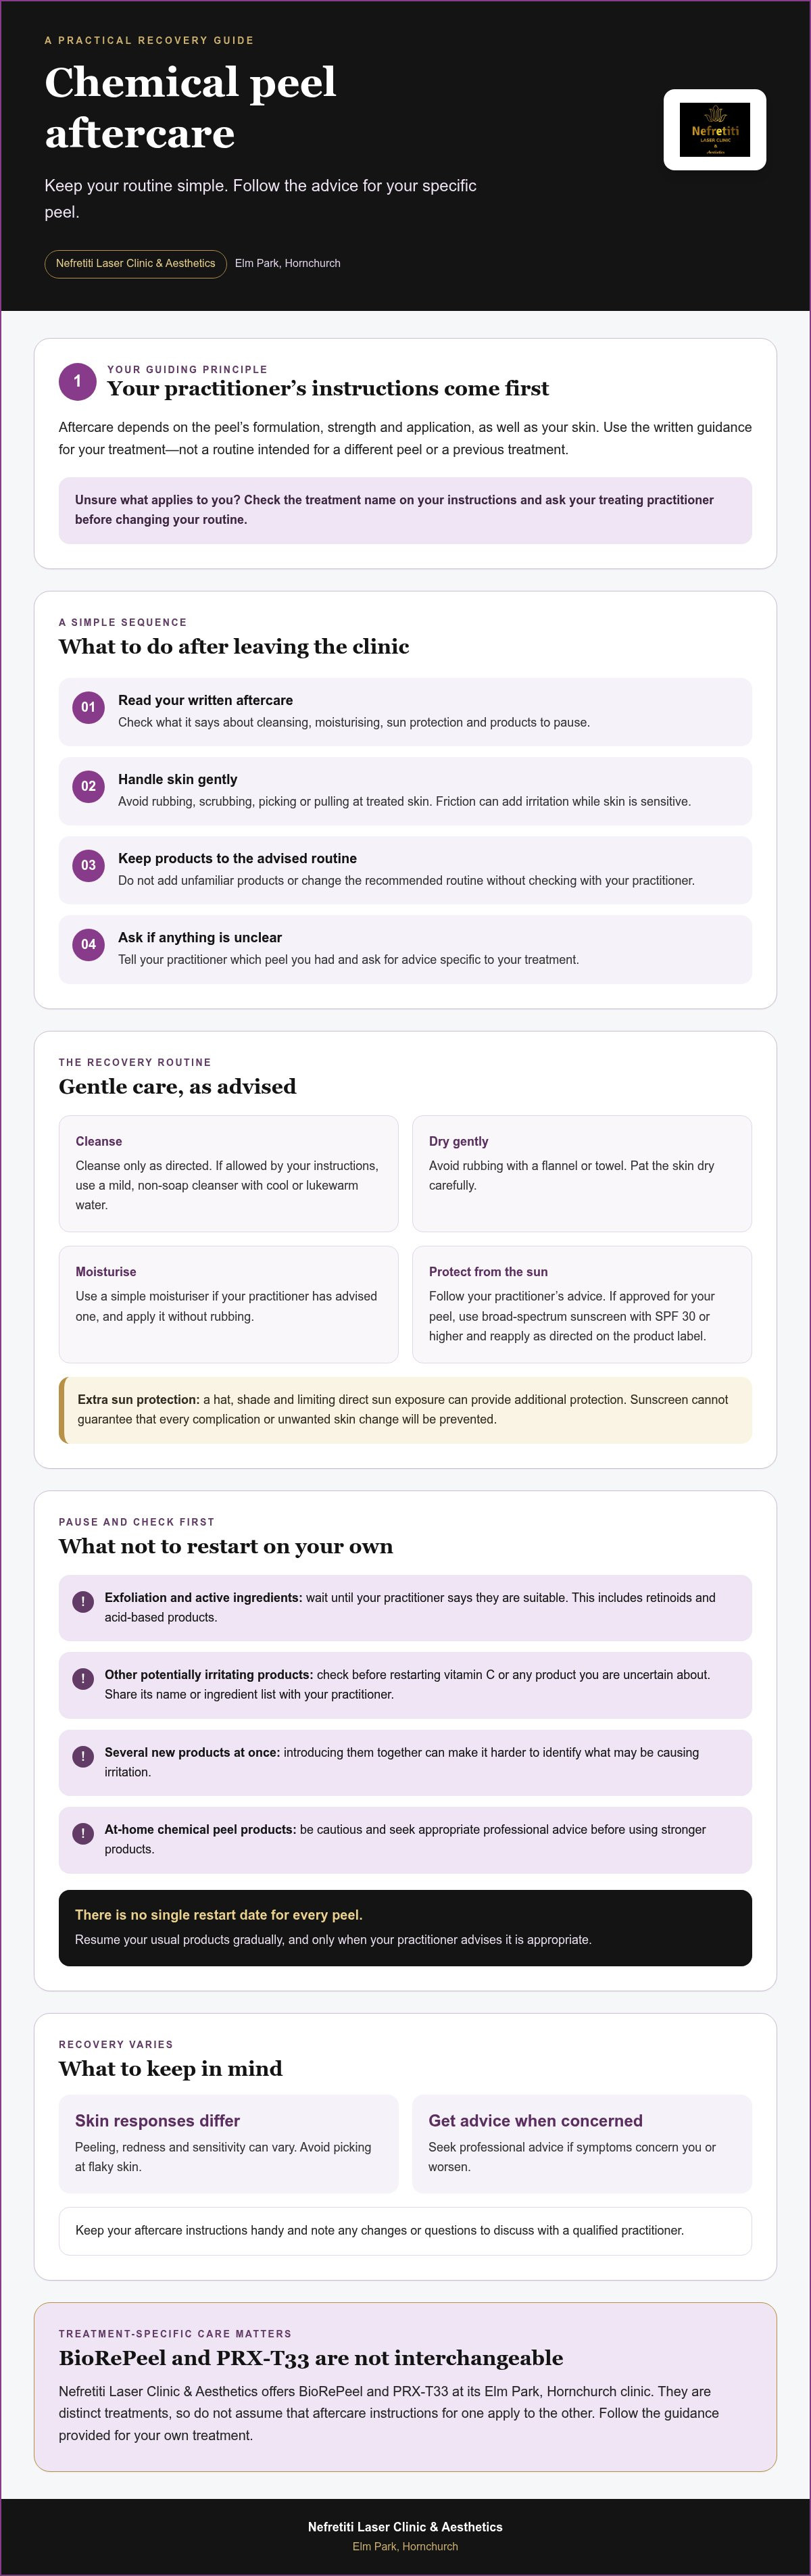The image size is (811, 2576).
Task: Open the Dry gently card
Action: tap(582, 1174)
